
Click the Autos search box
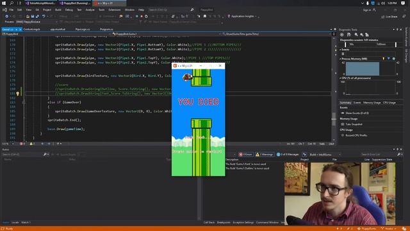point(22,155)
